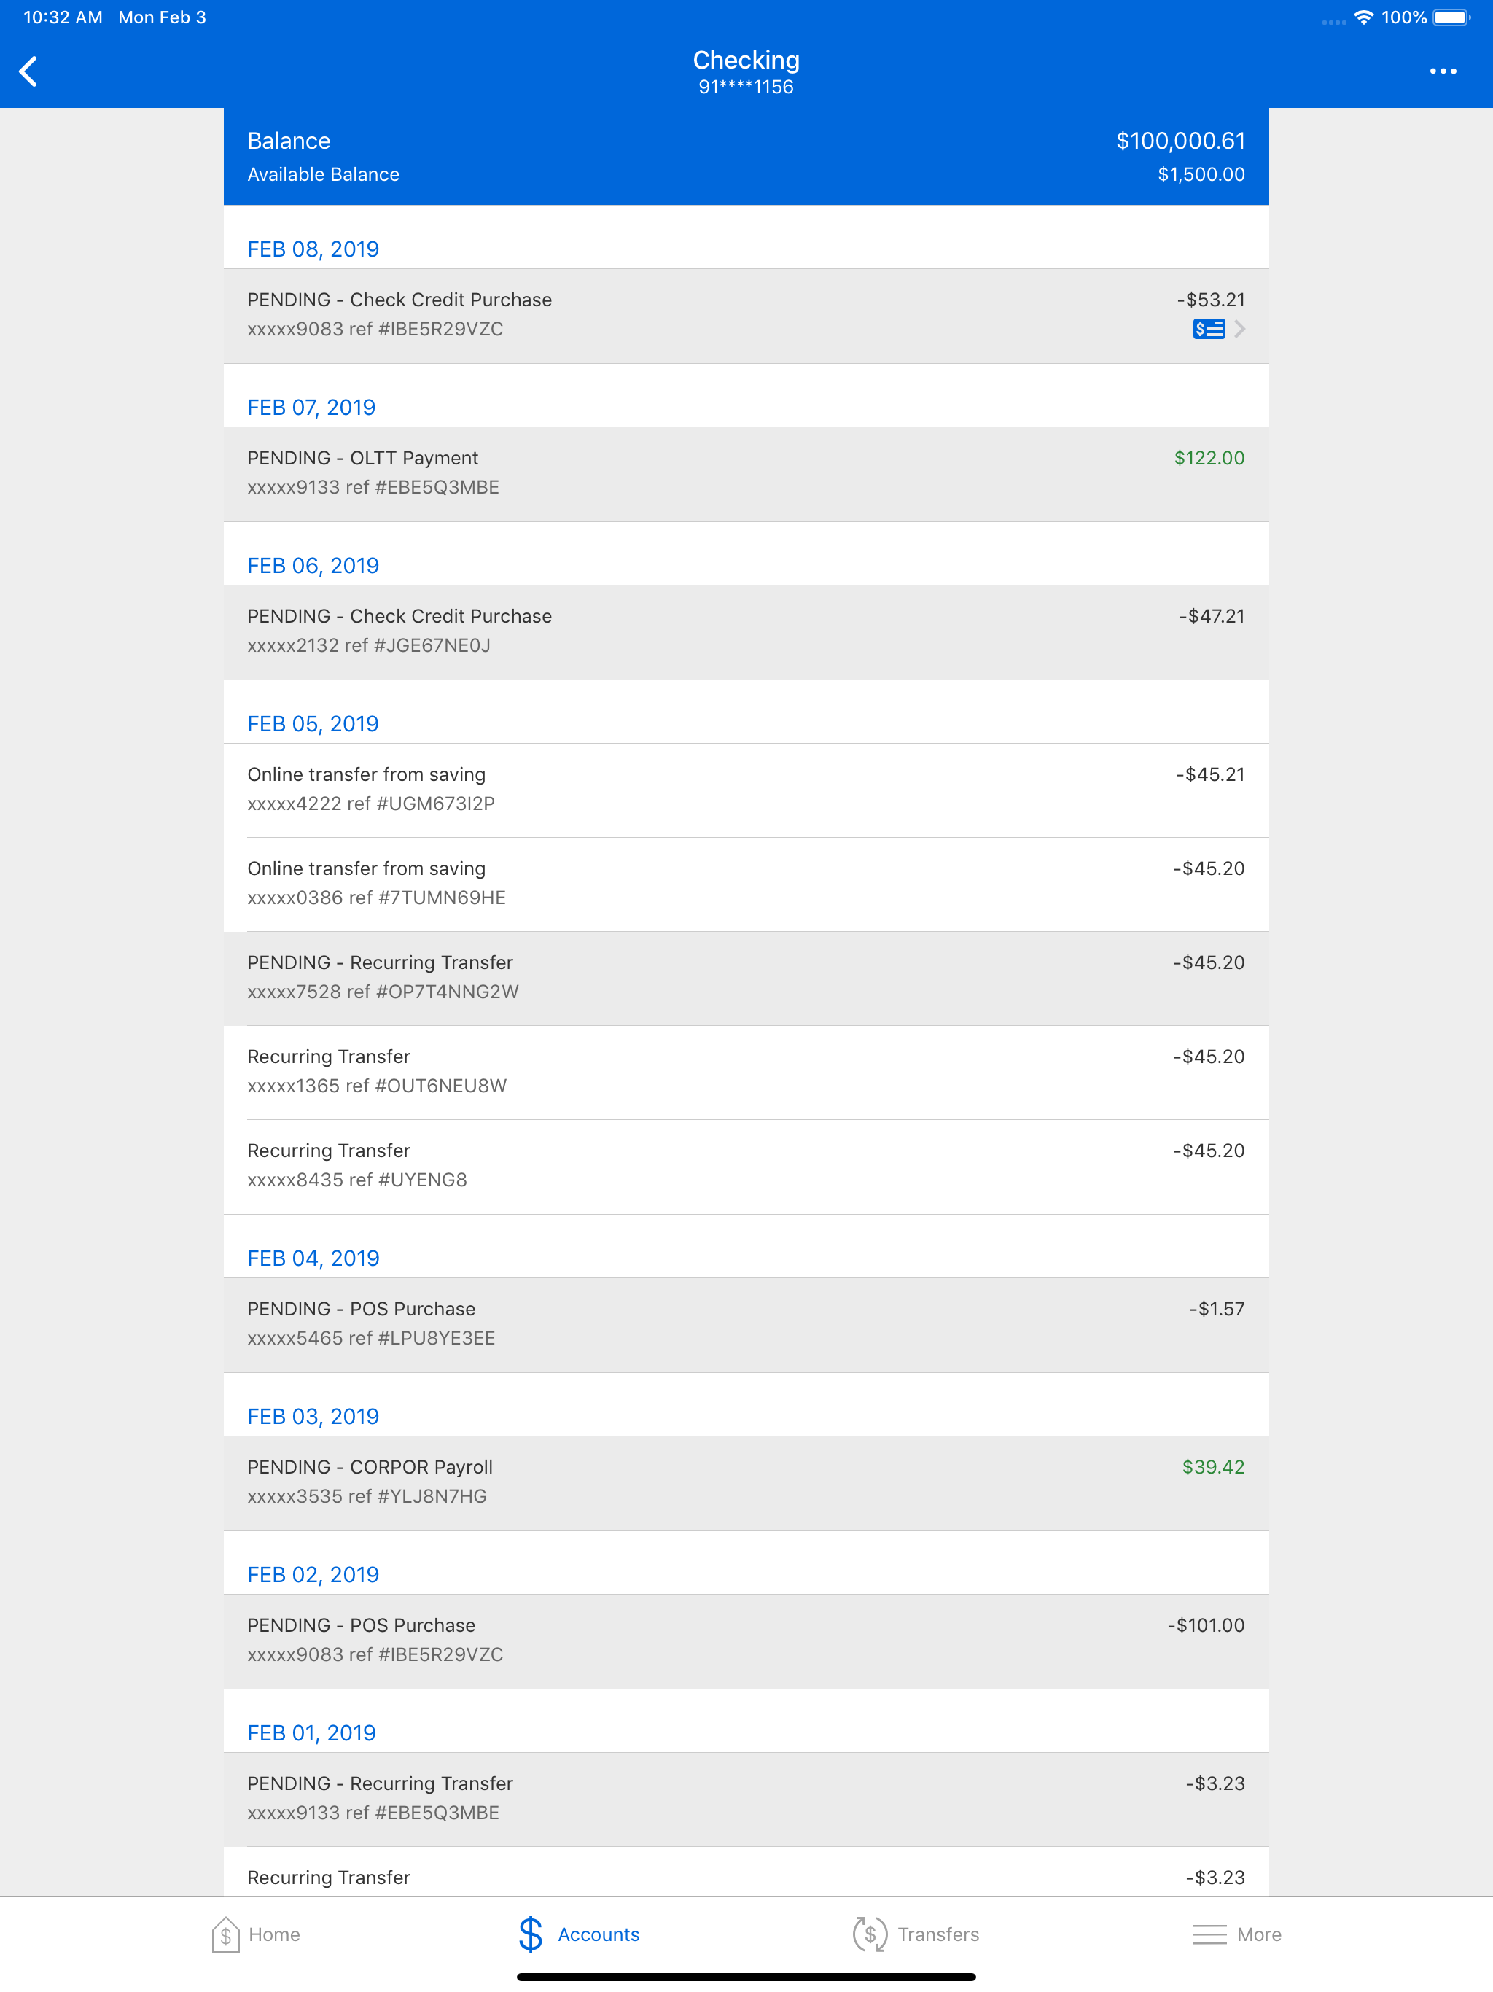Open PENDING - Recurring Transfer ref #OP7T4NNG2W
This screenshot has width=1493, height=1992.
(x=746, y=979)
